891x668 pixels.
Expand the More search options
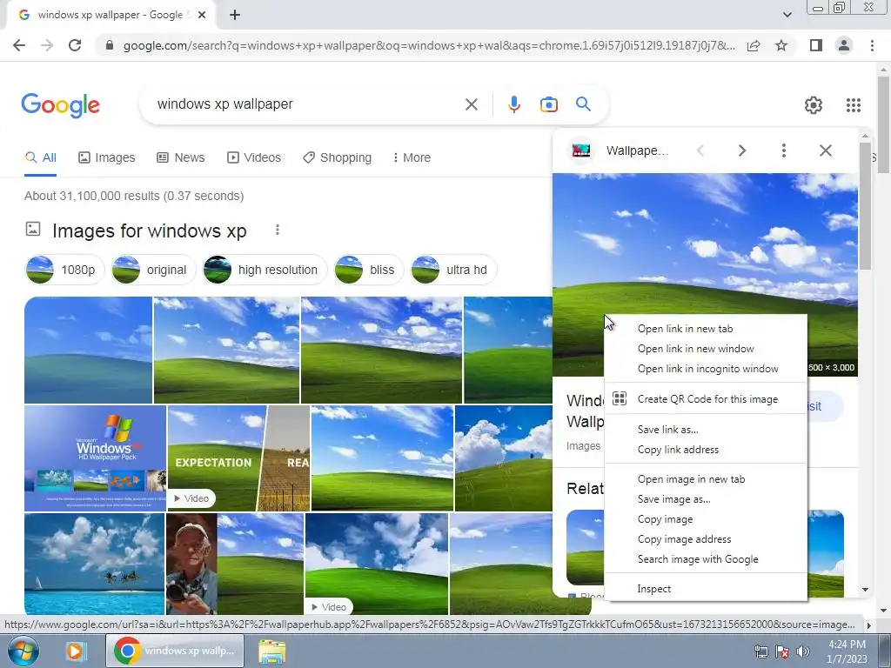tap(412, 157)
